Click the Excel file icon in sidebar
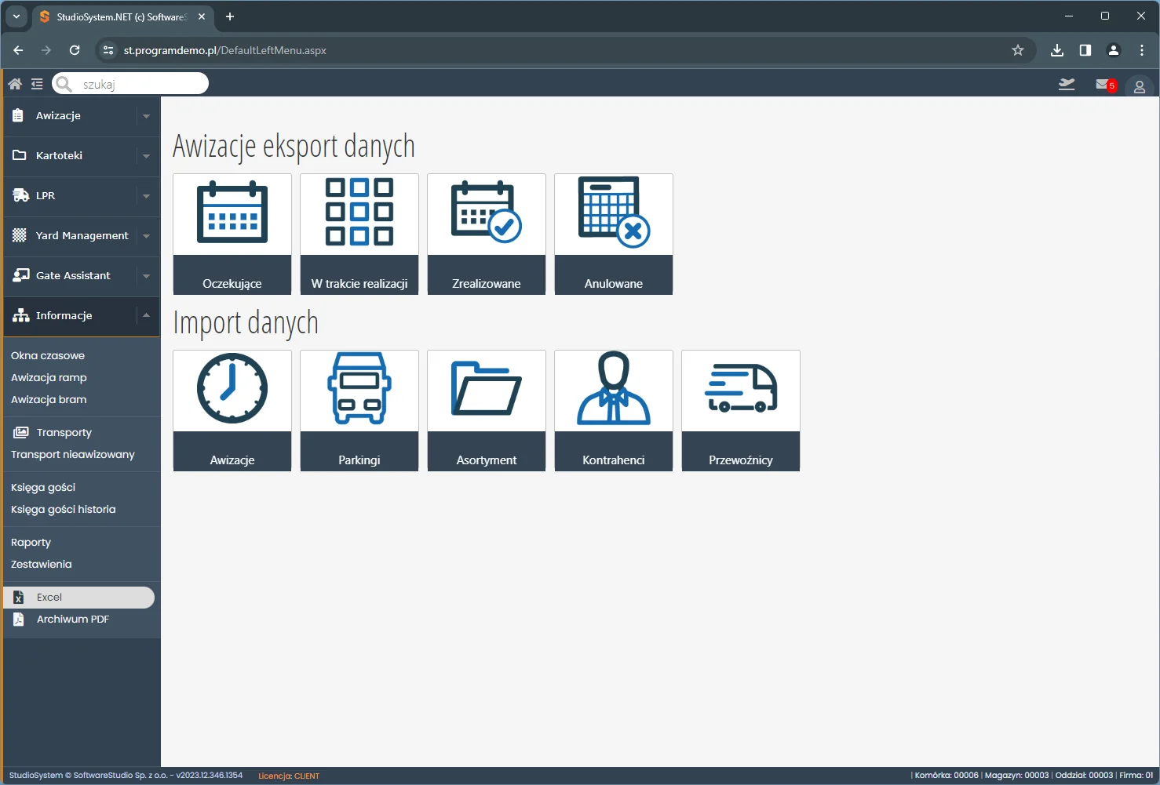The width and height of the screenshot is (1160, 785). pyautogui.click(x=19, y=598)
